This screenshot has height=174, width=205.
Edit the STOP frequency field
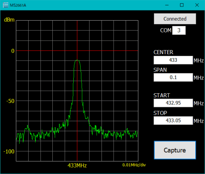173,120
